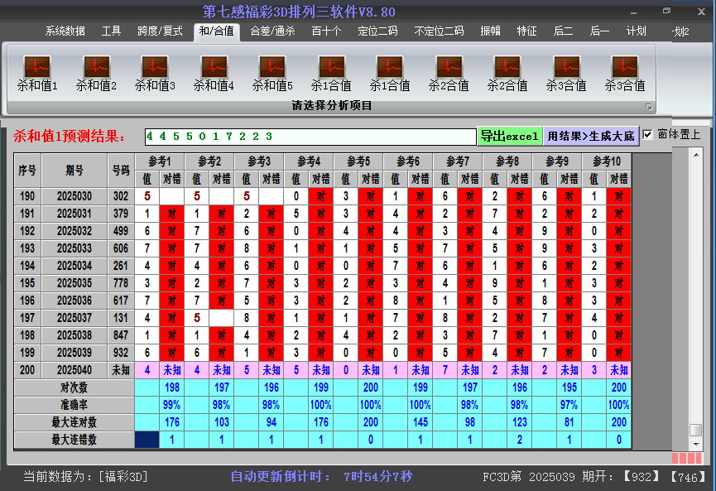
Task: Click the 期号 column header
Action: [74, 171]
